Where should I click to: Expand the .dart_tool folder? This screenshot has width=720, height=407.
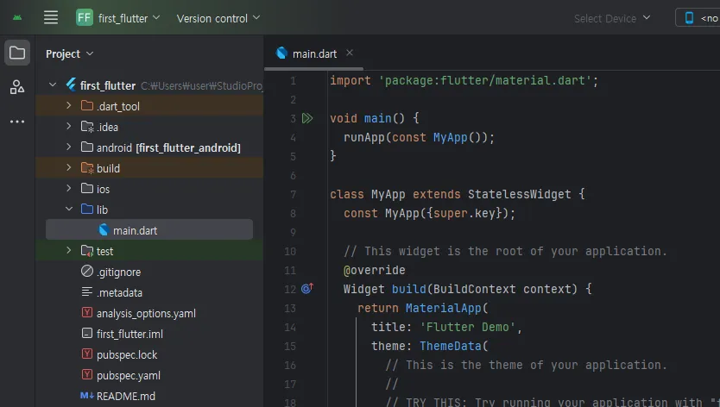(x=68, y=105)
